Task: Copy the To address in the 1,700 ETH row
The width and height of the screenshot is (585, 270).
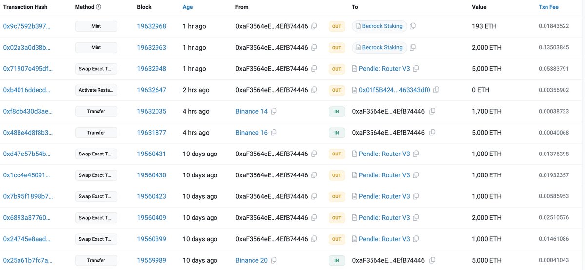Action: [x=432, y=111]
